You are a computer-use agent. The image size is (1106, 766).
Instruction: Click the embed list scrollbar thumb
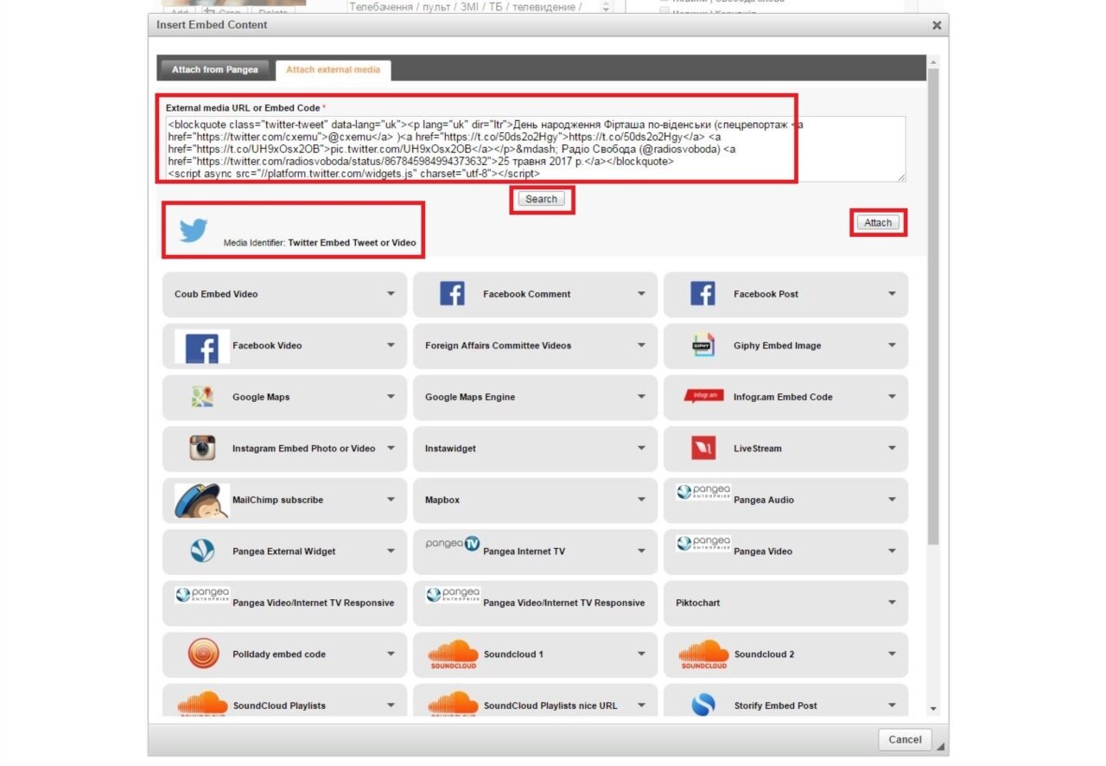(932, 306)
